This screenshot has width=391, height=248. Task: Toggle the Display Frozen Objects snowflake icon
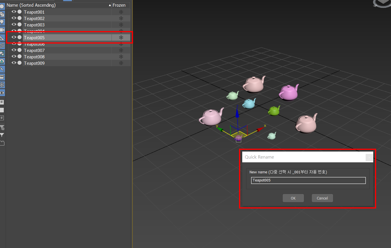[x=2, y=85]
